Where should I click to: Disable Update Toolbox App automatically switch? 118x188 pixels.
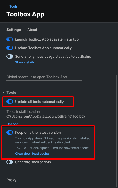(x=10, y=48)
